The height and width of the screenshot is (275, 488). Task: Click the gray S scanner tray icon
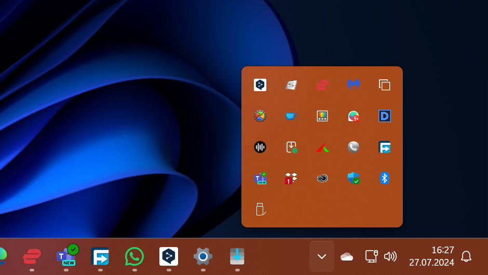tap(291, 85)
